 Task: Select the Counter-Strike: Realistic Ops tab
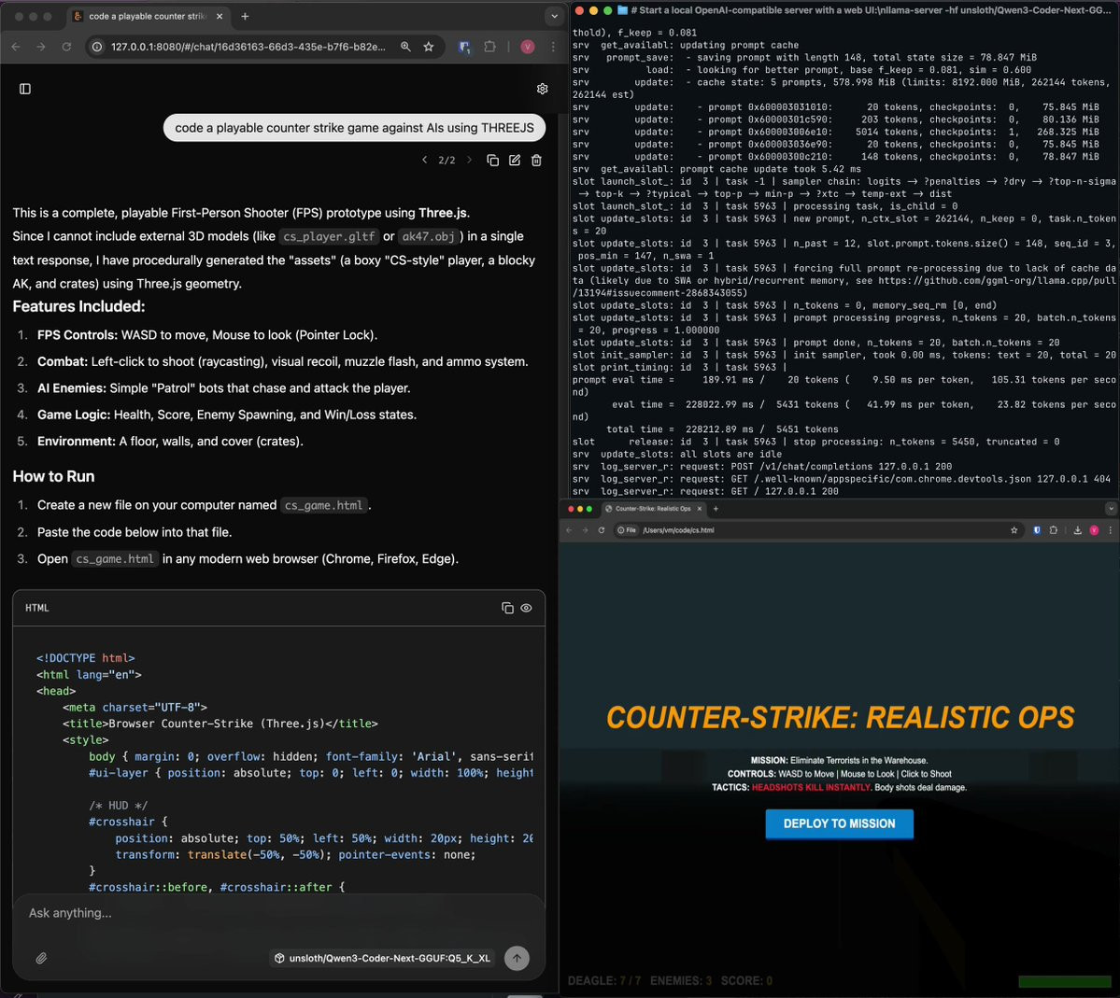pos(652,509)
